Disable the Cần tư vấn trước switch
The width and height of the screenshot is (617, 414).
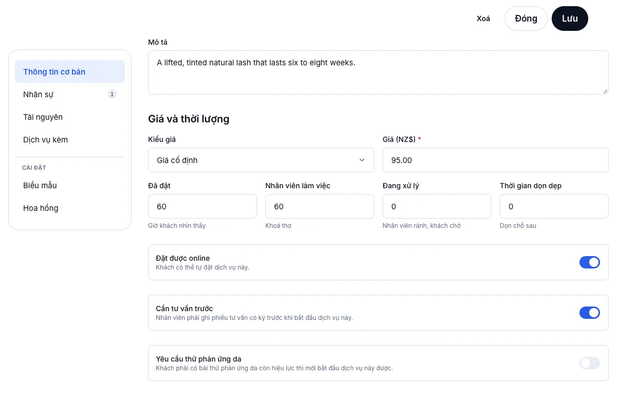589,313
